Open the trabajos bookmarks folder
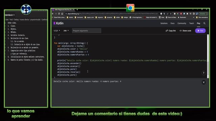The height and width of the screenshot is (121, 216). click(x=125, y=17)
